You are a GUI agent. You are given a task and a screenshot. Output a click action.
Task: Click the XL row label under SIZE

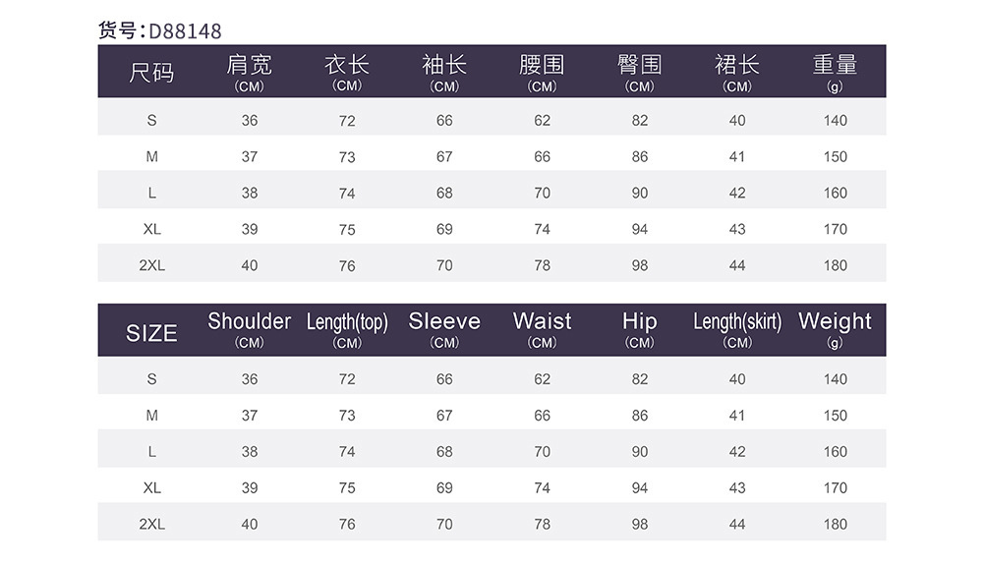click(x=151, y=488)
